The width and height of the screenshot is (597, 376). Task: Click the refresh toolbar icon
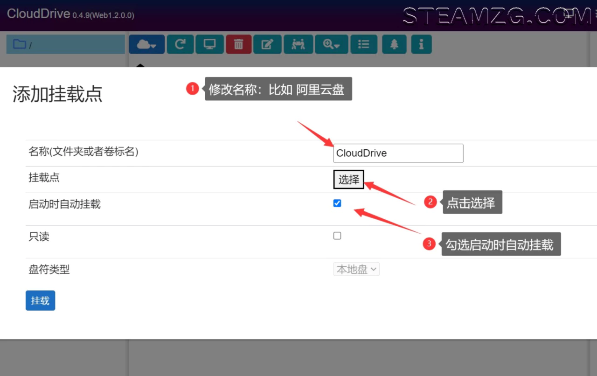coord(180,44)
